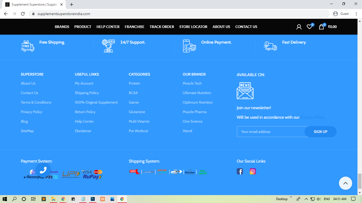Viewport: 362px width, 203px height.
Task: Click the user account icon
Action: (x=299, y=27)
